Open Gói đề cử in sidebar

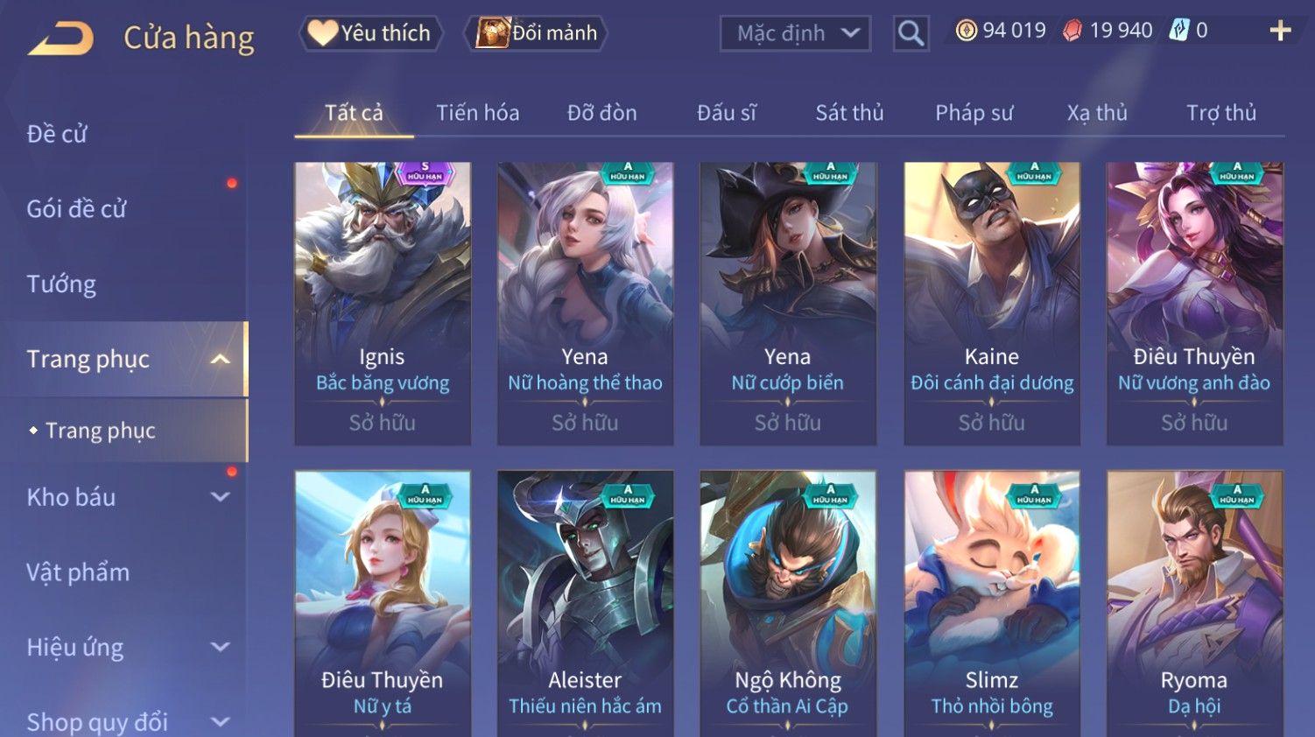pyautogui.click(x=76, y=208)
